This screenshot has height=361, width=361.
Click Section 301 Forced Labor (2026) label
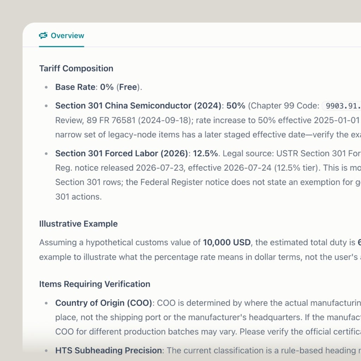tap(122, 153)
